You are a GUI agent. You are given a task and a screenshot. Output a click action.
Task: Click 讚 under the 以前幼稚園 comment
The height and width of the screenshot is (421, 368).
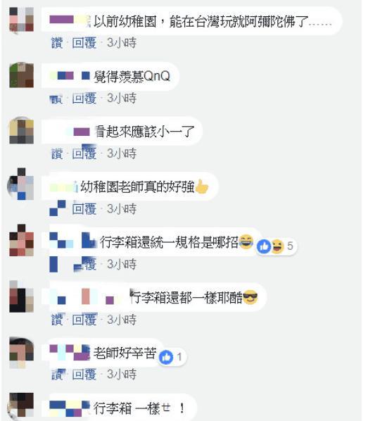pos(57,43)
